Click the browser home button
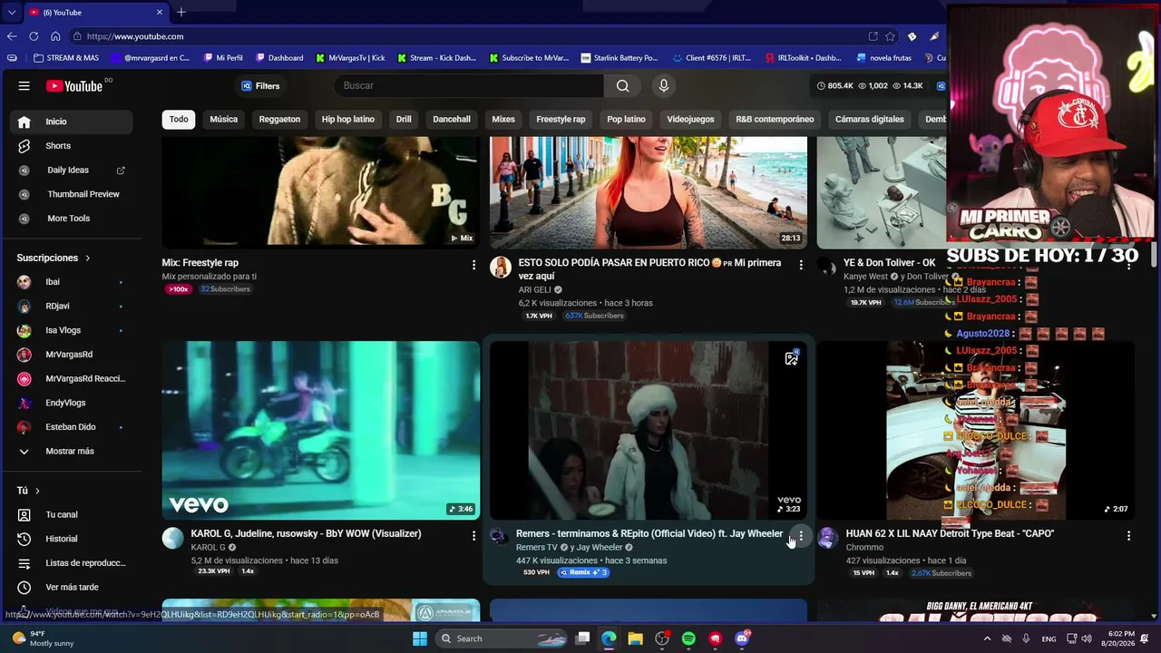The width and height of the screenshot is (1161, 653). 55,36
